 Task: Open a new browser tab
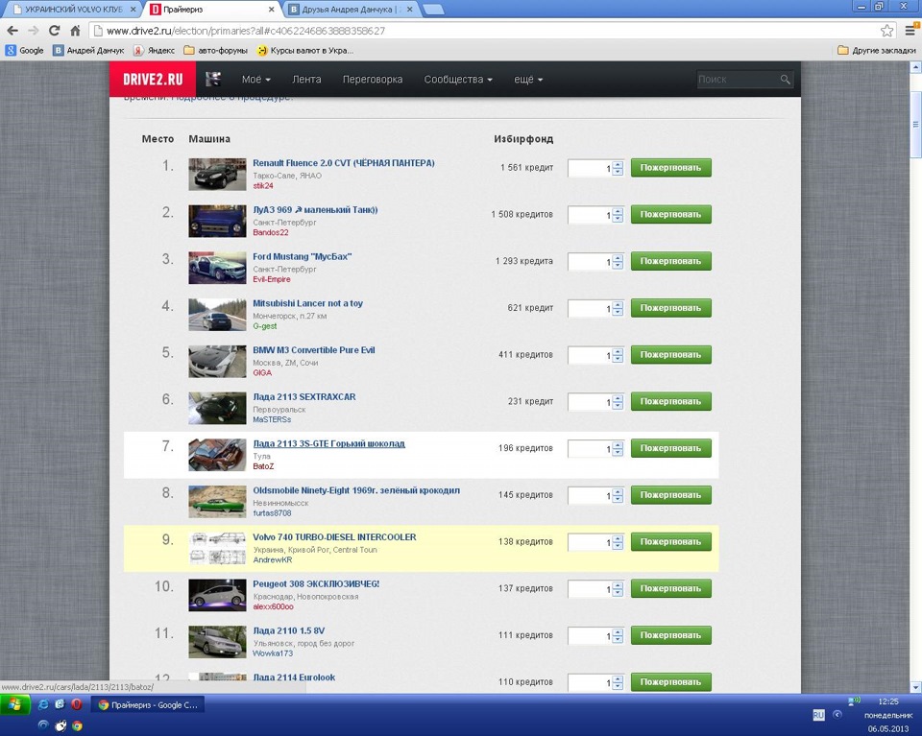(433, 10)
